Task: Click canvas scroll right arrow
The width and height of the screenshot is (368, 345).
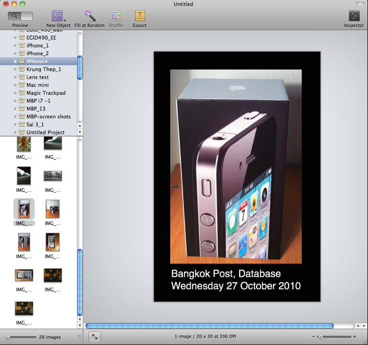Action: click(364, 326)
